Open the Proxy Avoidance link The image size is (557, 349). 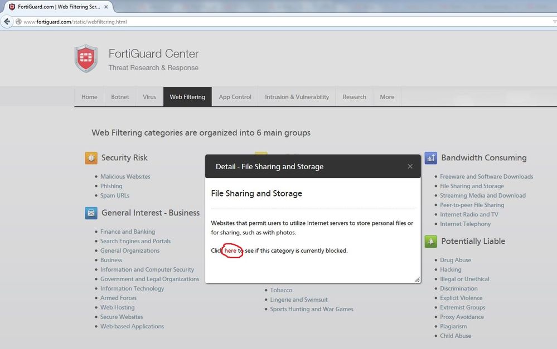click(462, 317)
